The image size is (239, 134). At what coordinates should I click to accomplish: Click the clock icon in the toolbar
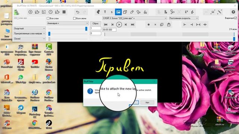pyautogui.click(x=51, y=12)
